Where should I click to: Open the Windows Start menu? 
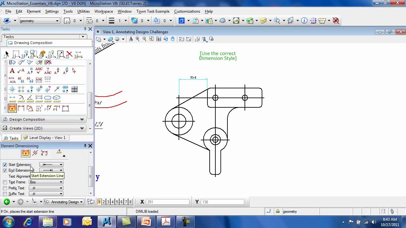[8, 222]
